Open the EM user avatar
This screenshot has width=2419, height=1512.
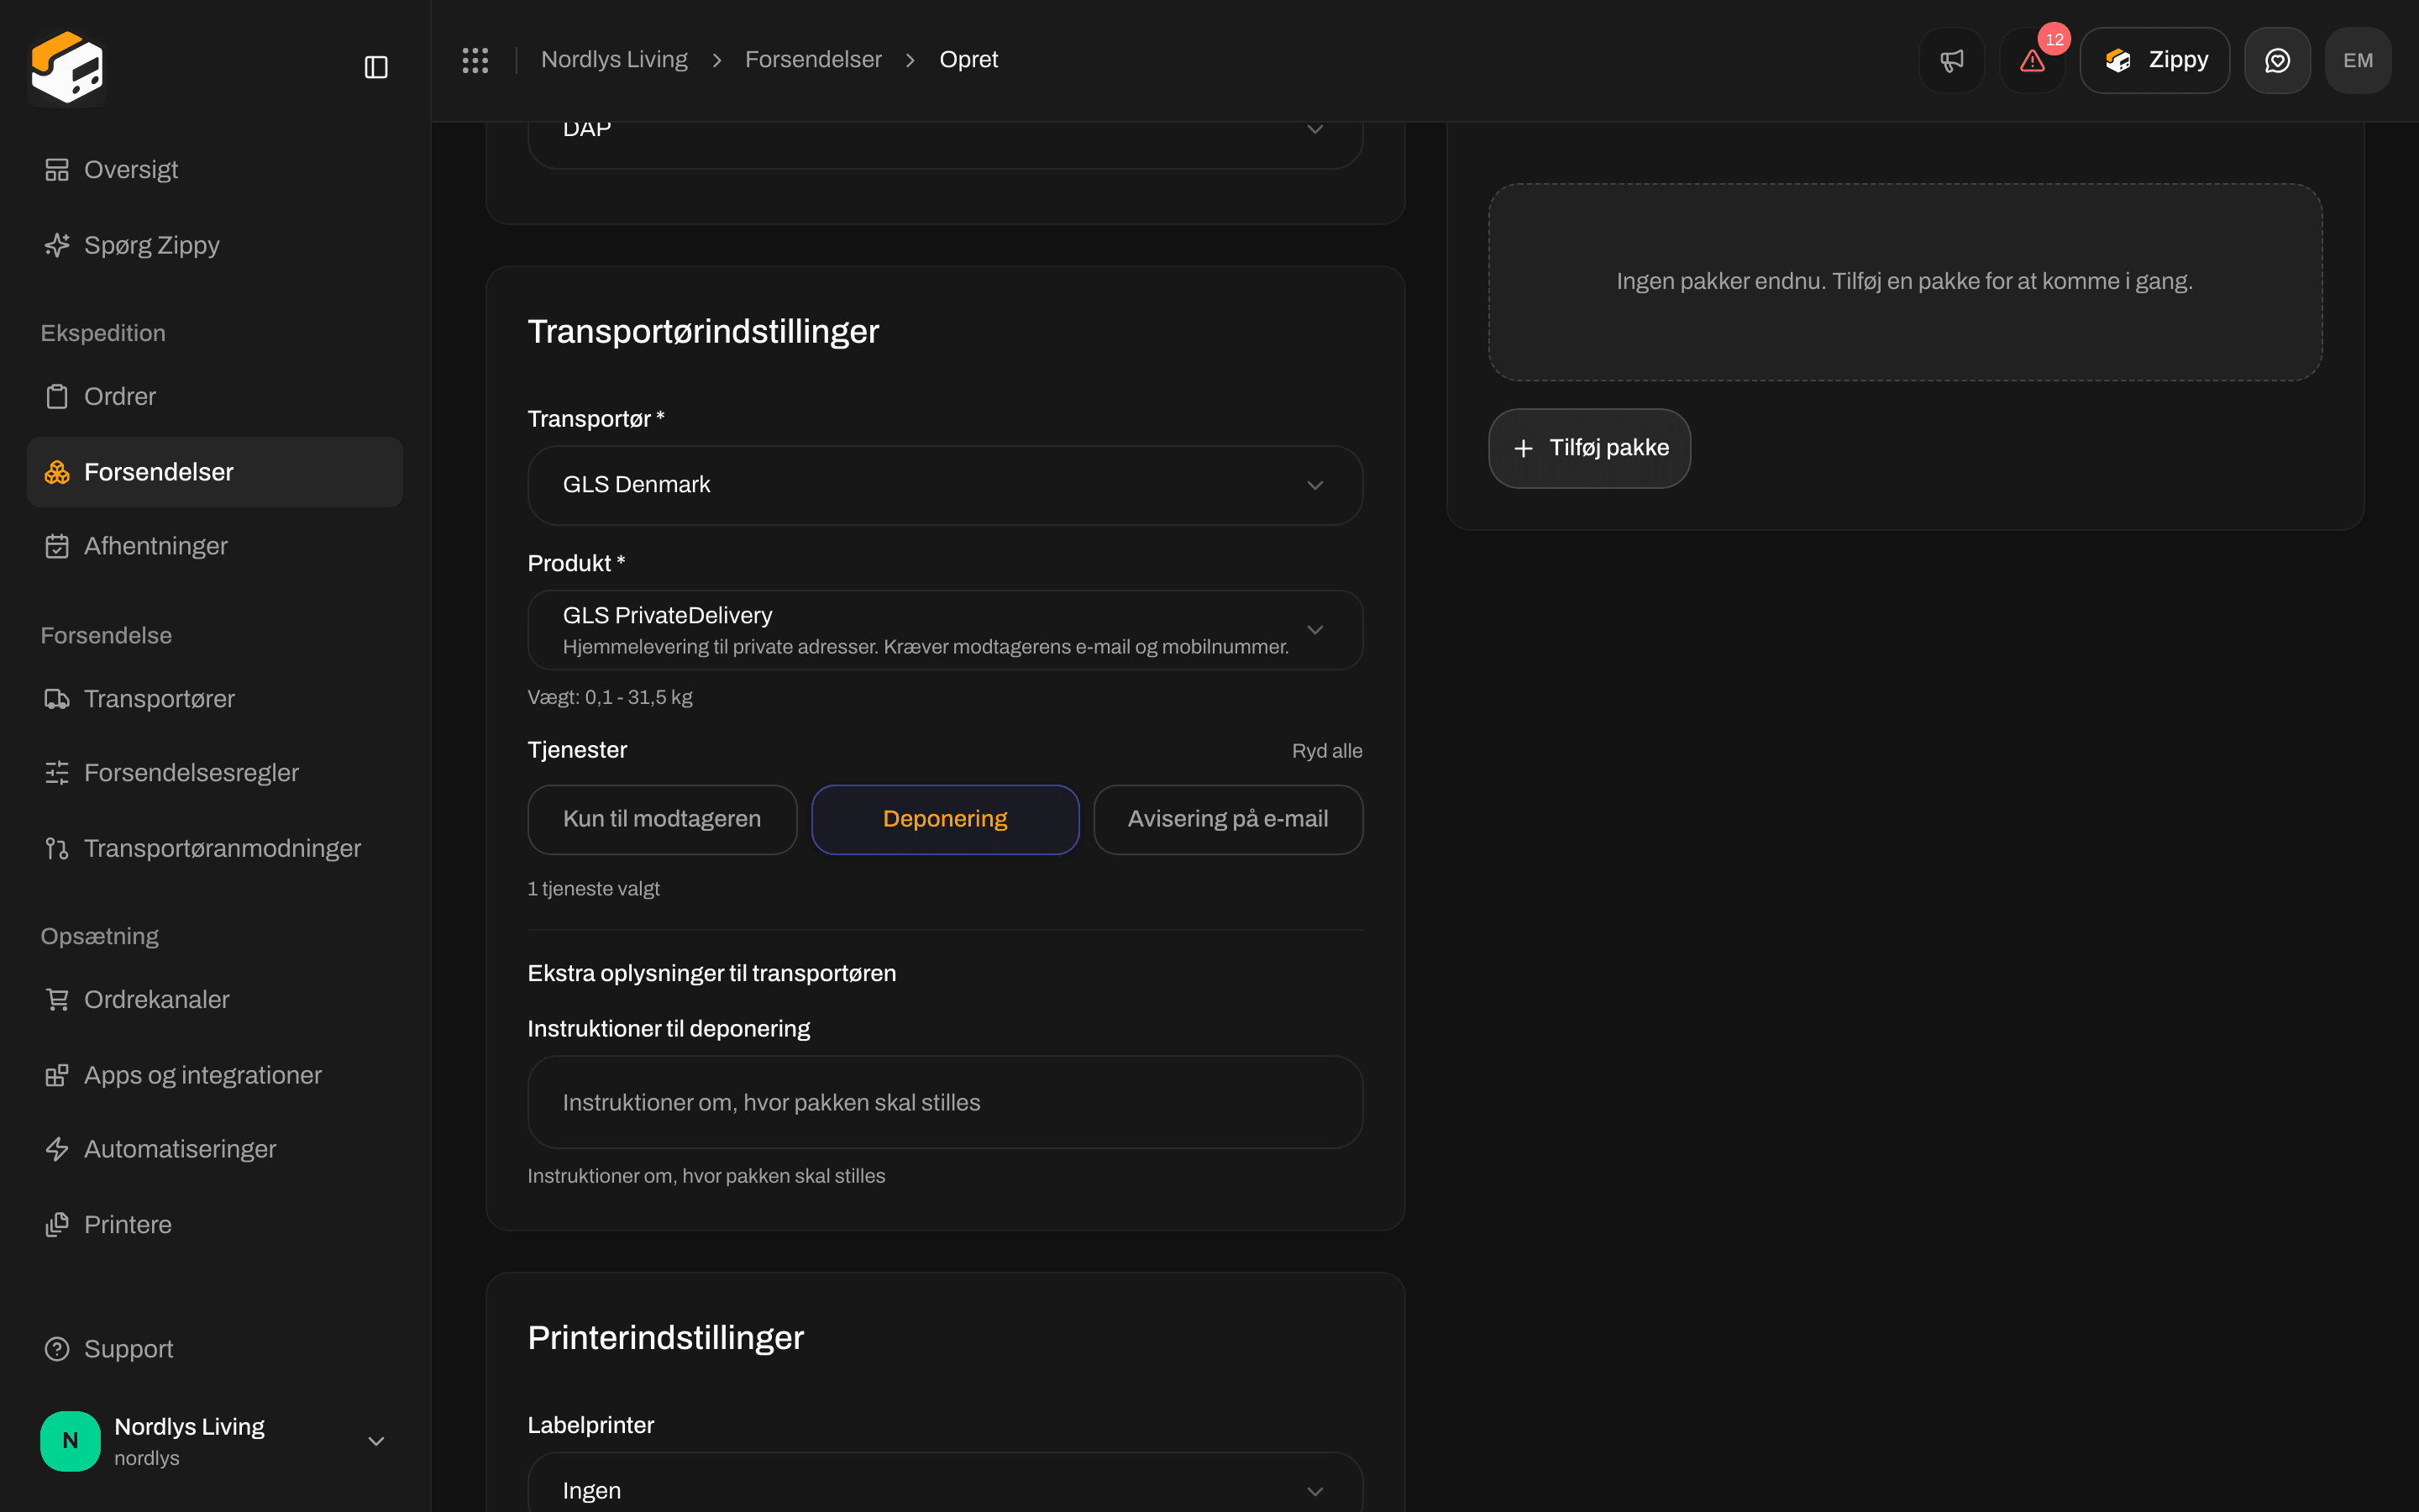click(2358, 60)
